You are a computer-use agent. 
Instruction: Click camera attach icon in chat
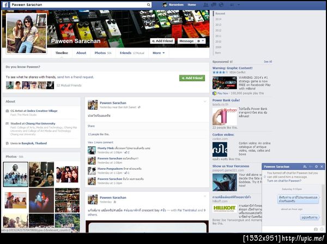[316, 229]
